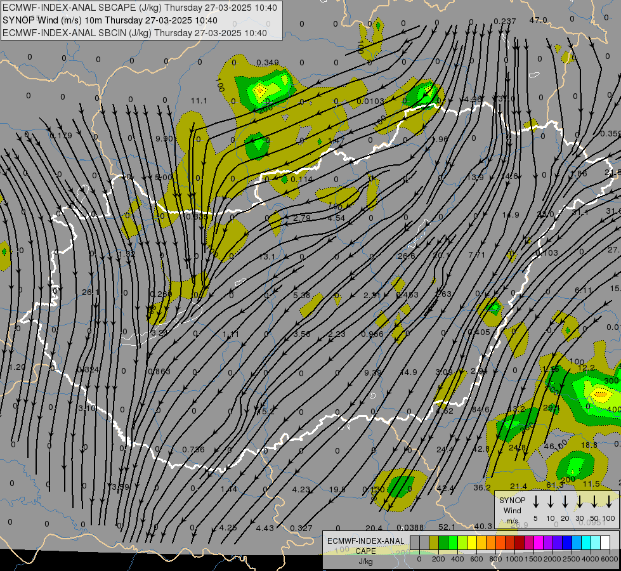Click the 19.8 map value
The image size is (621, 571).
pyautogui.click(x=337, y=489)
